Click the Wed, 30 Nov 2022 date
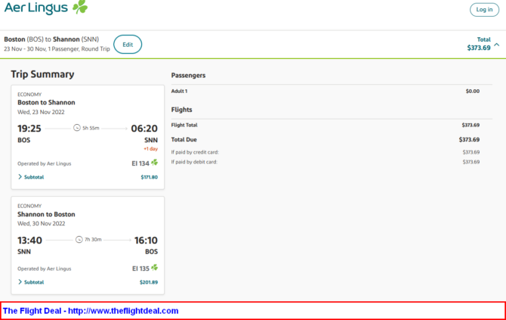The height and width of the screenshot is (320, 506). (x=42, y=224)
